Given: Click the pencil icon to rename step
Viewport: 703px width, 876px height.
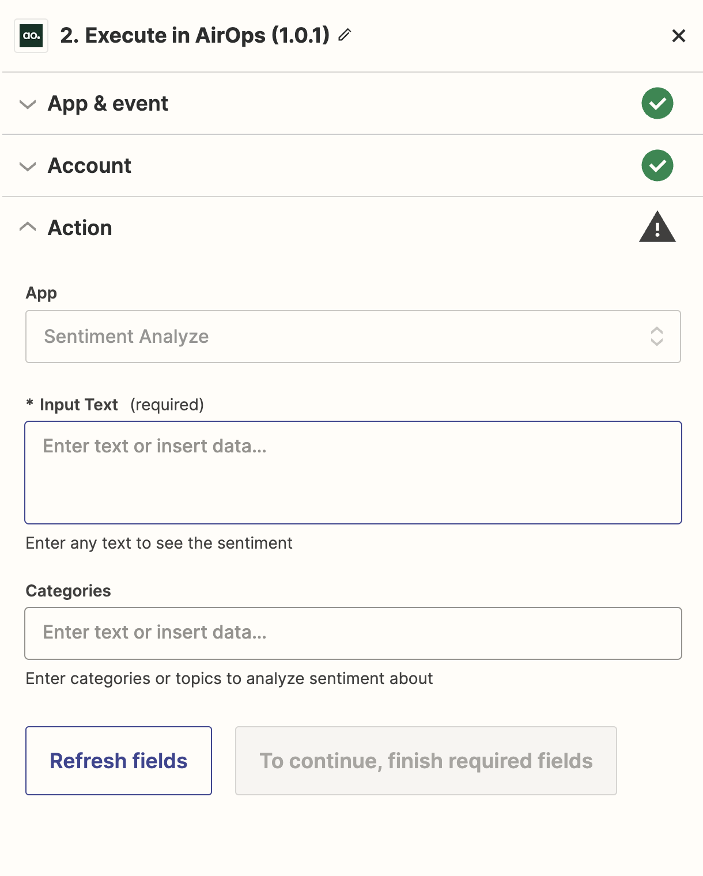Looking at the screenshot, I should [x=345, y=35].
